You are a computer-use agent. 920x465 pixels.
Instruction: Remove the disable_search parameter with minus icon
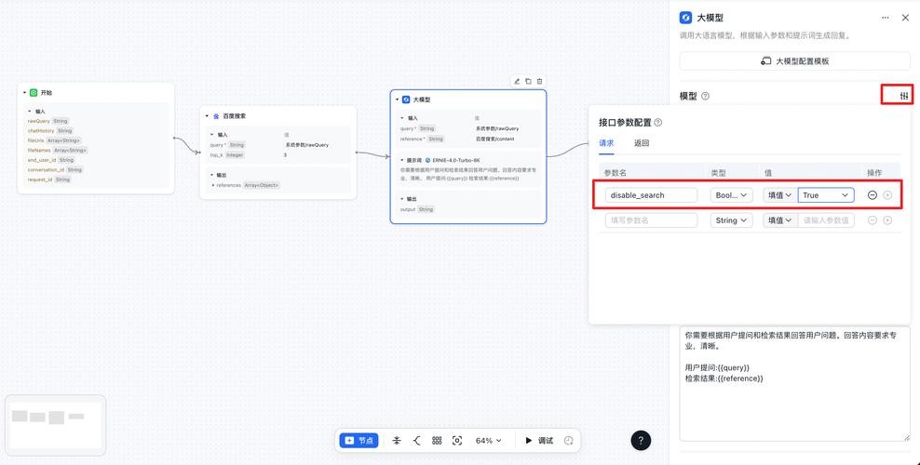(x=872, y=195)
